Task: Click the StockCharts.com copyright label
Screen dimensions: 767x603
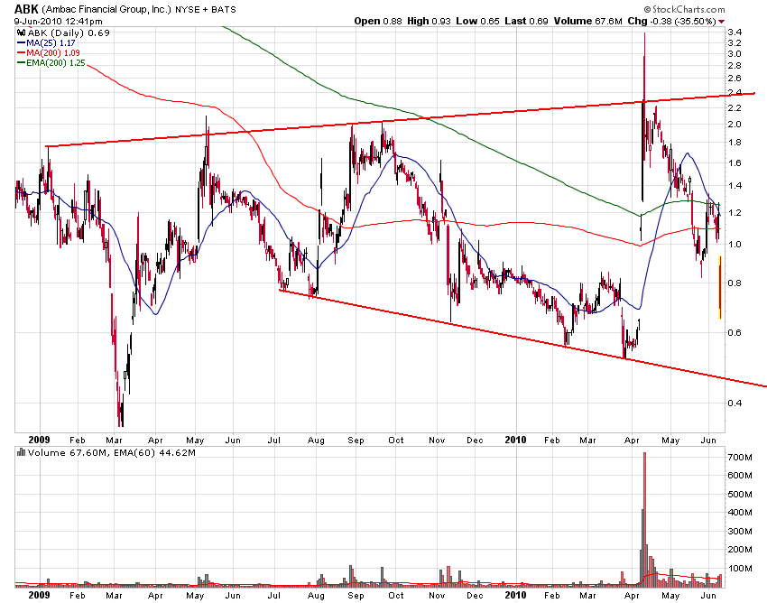Action: coord(684,9)
